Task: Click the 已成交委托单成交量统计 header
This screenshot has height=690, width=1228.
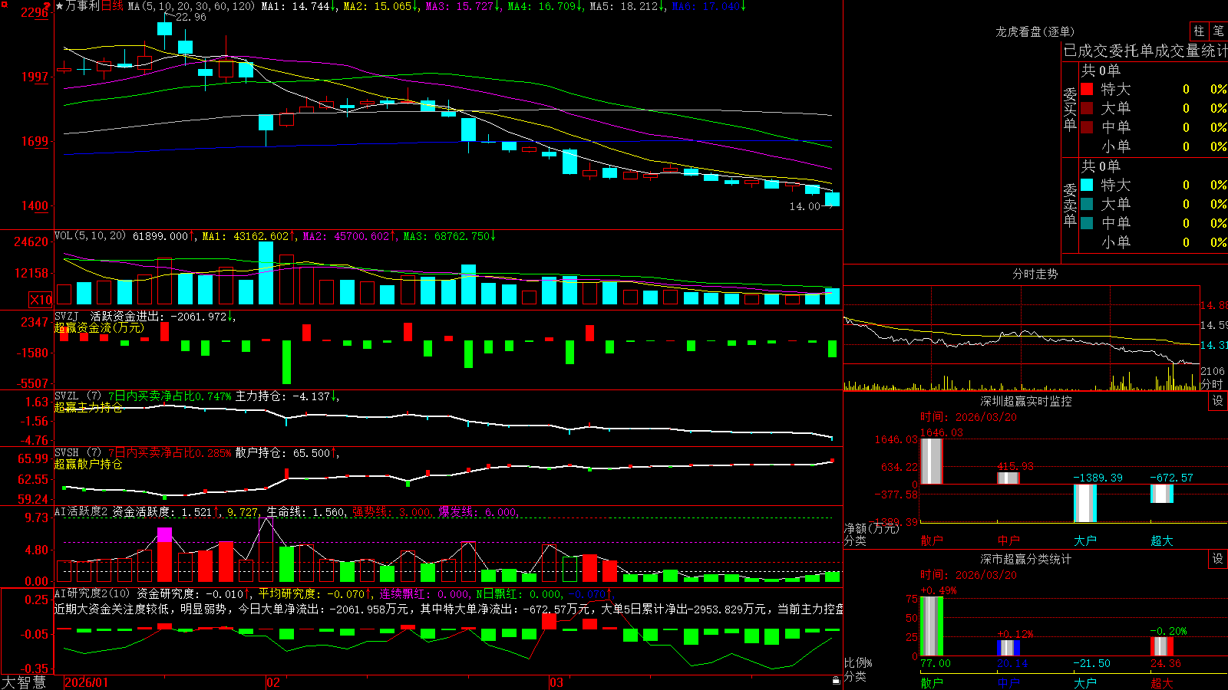Action: 1145,51
